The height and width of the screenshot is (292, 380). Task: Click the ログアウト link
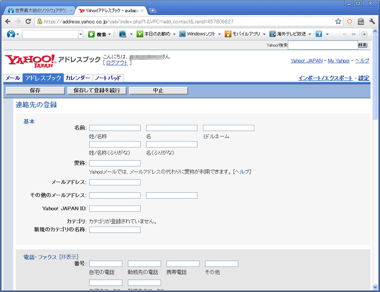click(x=117, y=63)
